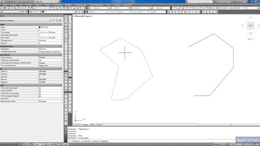Open the 'Рисование' menu
The image size is (260, 146).
click(x=58, y=5)
